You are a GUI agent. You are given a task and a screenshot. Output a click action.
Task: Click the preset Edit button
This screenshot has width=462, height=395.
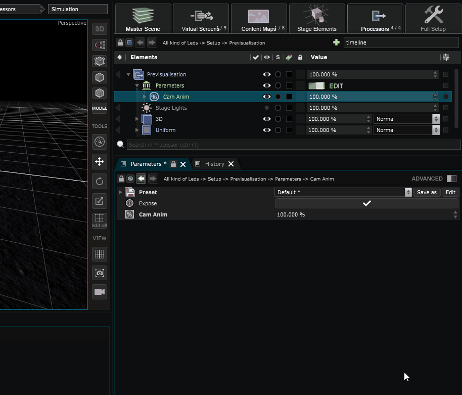450,192
